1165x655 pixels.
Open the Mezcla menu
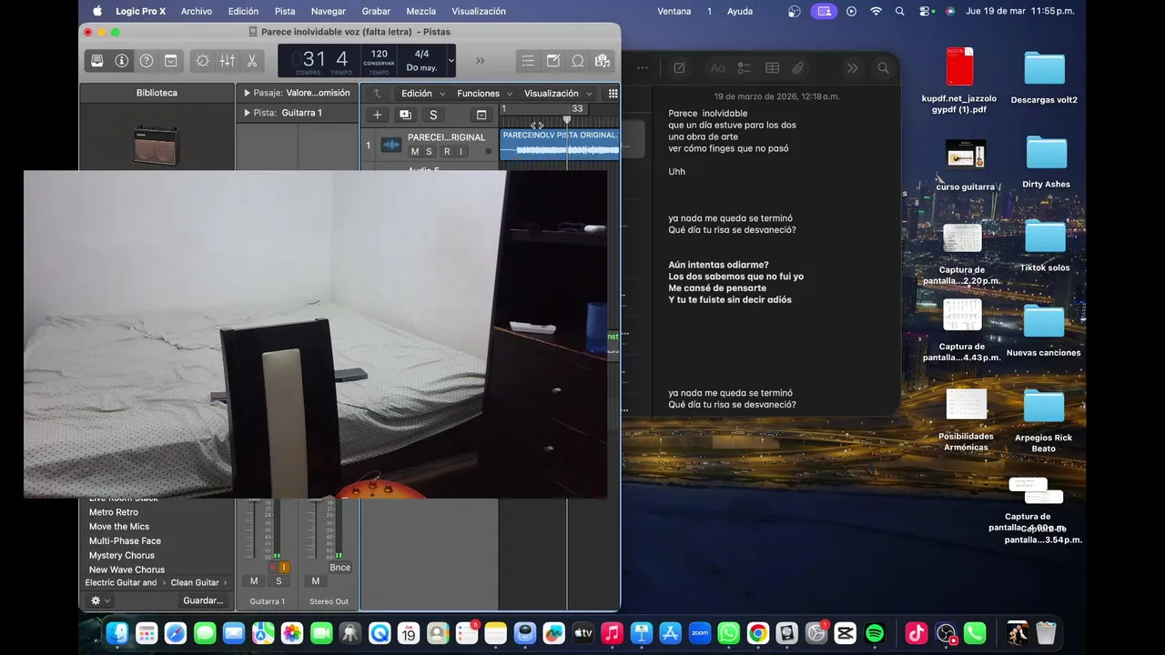pos(420,11)
